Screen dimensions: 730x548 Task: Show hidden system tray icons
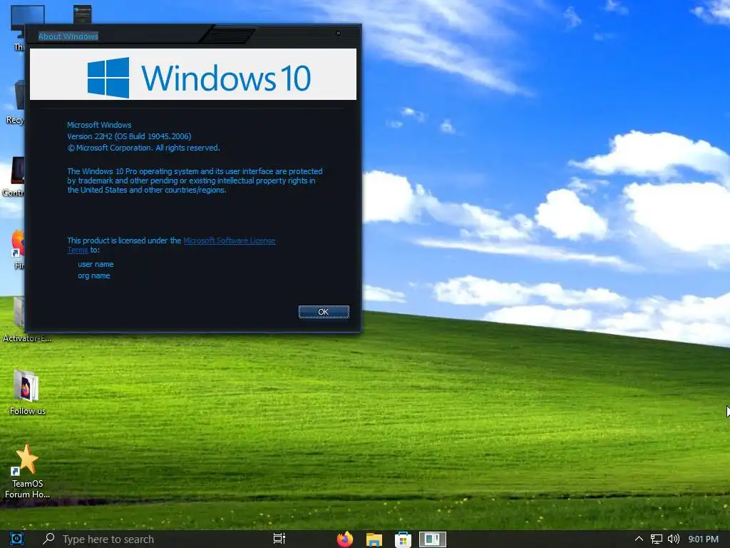point(639,539)
